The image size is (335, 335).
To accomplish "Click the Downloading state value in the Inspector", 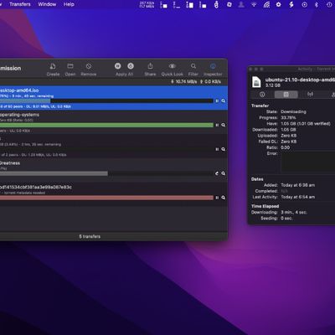I will point(293,111).
